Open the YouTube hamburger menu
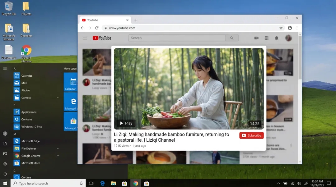This screenshot has height=187, width=336. point(85,38)
